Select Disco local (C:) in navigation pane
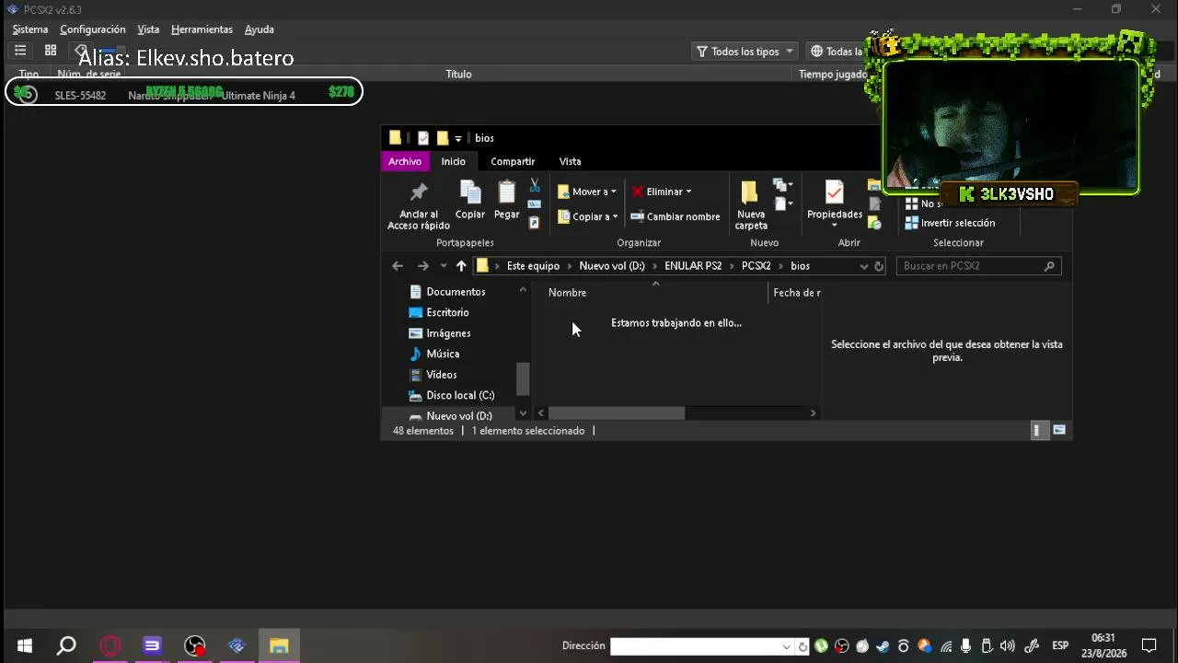1178x663 pixels. (460, 395)
